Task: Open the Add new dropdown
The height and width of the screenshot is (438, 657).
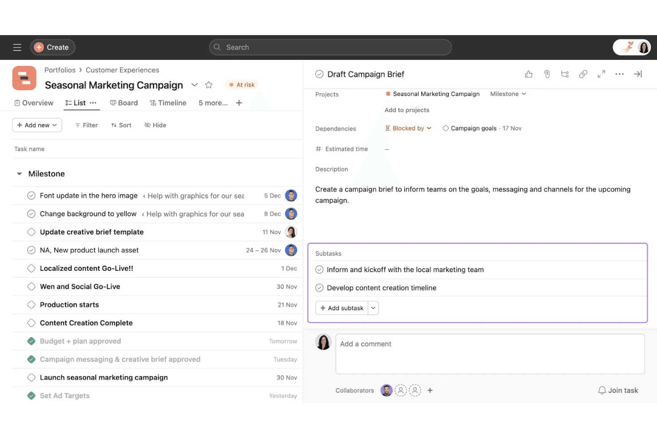Action: pyautogui.click(x=37, y=125)
